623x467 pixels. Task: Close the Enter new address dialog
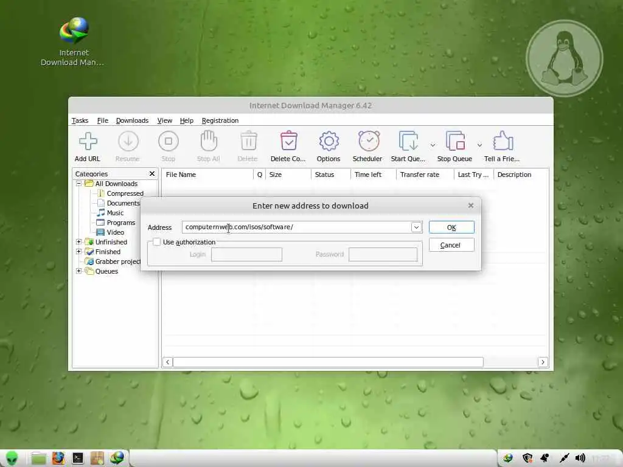tap(471, 206)
